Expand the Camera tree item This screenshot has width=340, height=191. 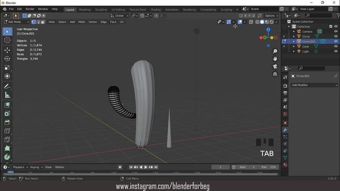294,31
